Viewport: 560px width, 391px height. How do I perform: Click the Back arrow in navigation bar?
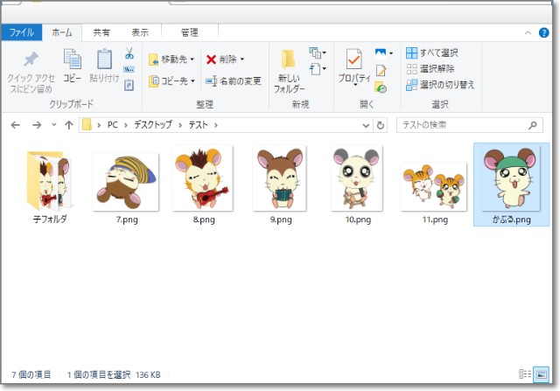[x=15, y=125]
